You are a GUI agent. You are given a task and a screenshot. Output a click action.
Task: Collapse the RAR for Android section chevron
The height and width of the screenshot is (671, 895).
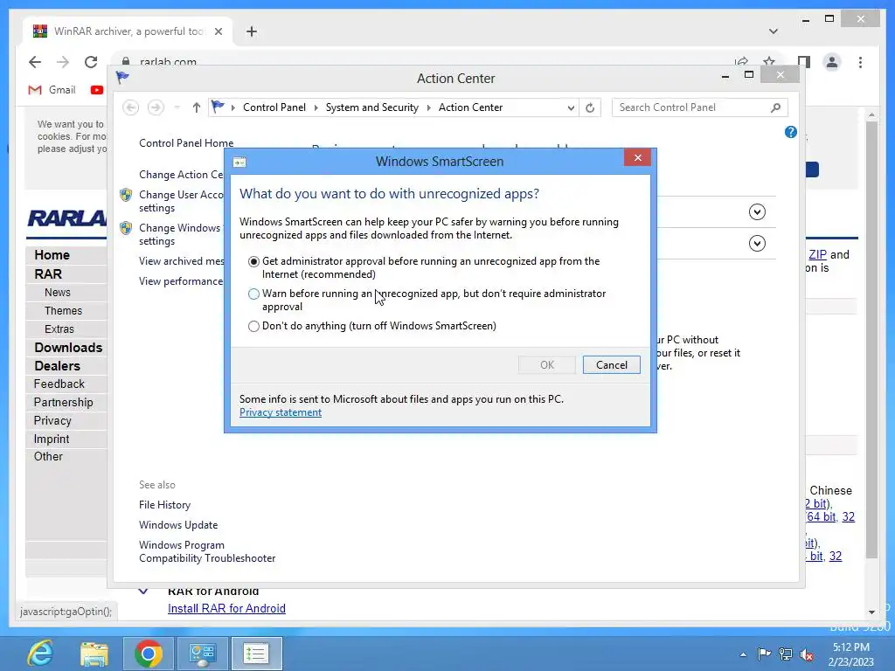click(143, 591)
